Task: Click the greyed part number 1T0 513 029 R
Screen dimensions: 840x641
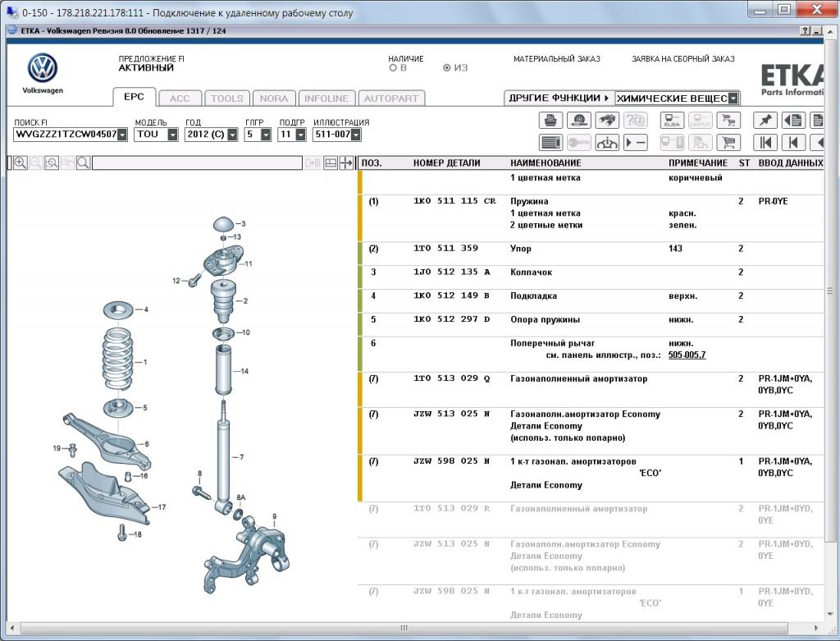Action: tap(452, 508)
